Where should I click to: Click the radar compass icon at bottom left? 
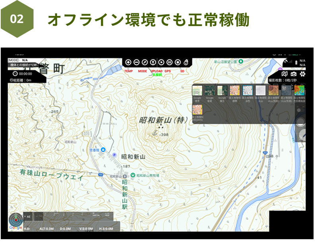[x=16, y=220]
